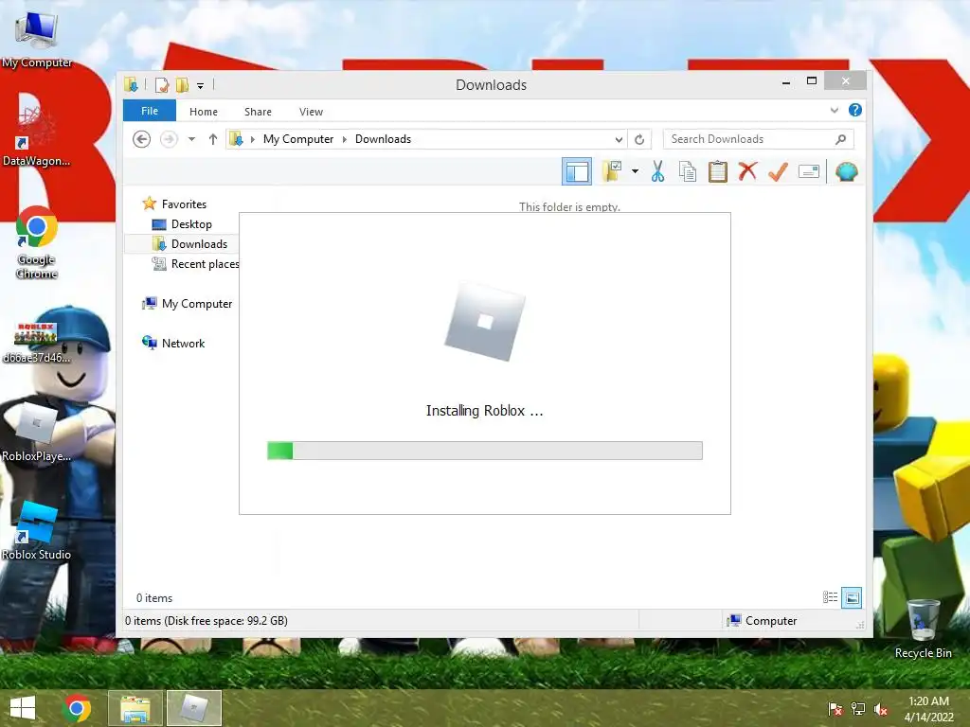Image resolution: width=970 pixels, height=727 pixels.
Task: Click the Properties icon in title bar
Action: (161, 84)
